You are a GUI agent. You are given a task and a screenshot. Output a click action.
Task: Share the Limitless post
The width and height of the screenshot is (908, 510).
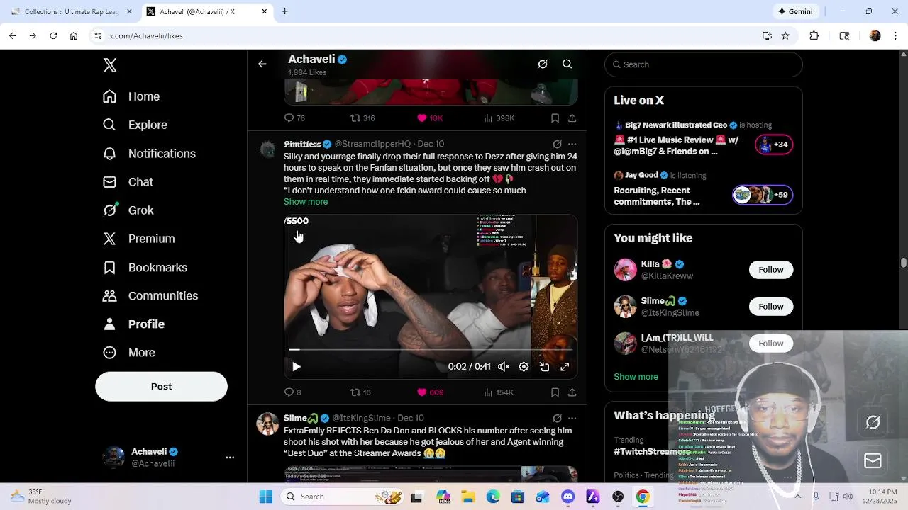(x=572, y=392)
